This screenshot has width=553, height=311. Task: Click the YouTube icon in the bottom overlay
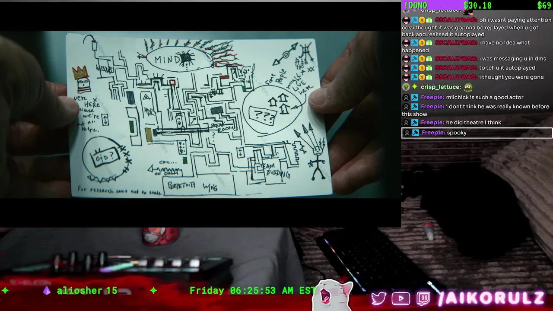pyautogui.click(x=401, y=298)
